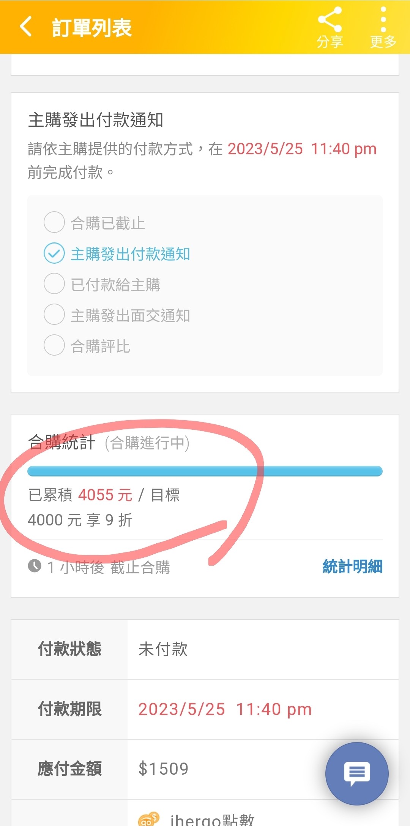
Task: Click the blue group-buy progress bar
Action: click(x=205, y=471)
